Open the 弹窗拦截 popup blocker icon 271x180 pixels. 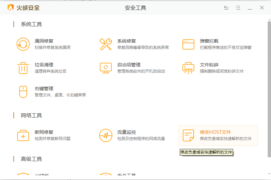[x=188, y=44]
